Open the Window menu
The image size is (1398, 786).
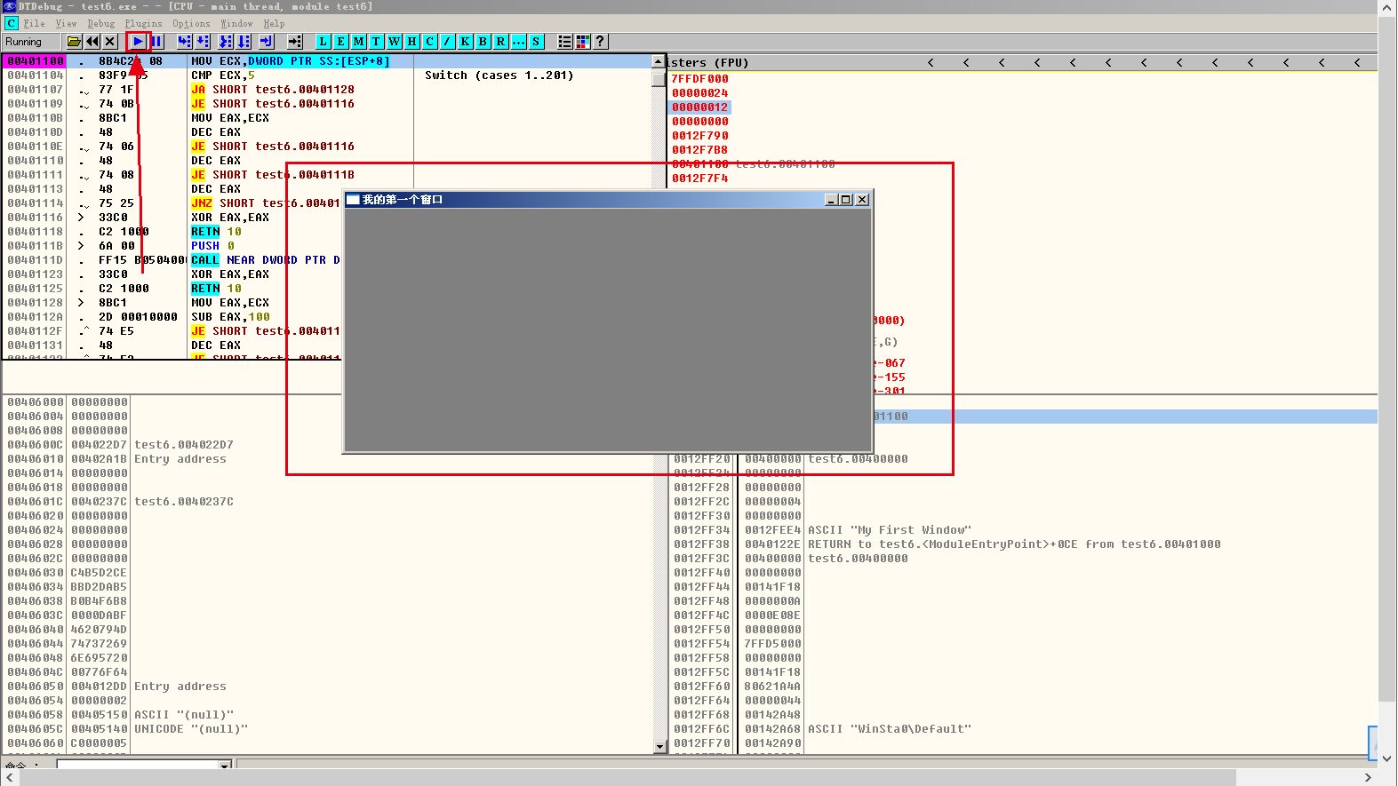pos(236,24)
